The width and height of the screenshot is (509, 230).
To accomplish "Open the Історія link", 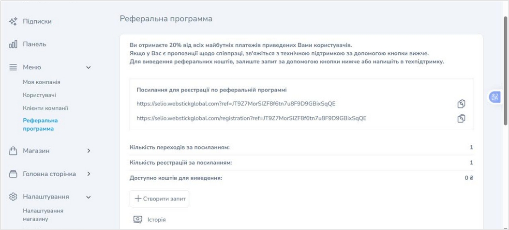I will coord(156,220).
